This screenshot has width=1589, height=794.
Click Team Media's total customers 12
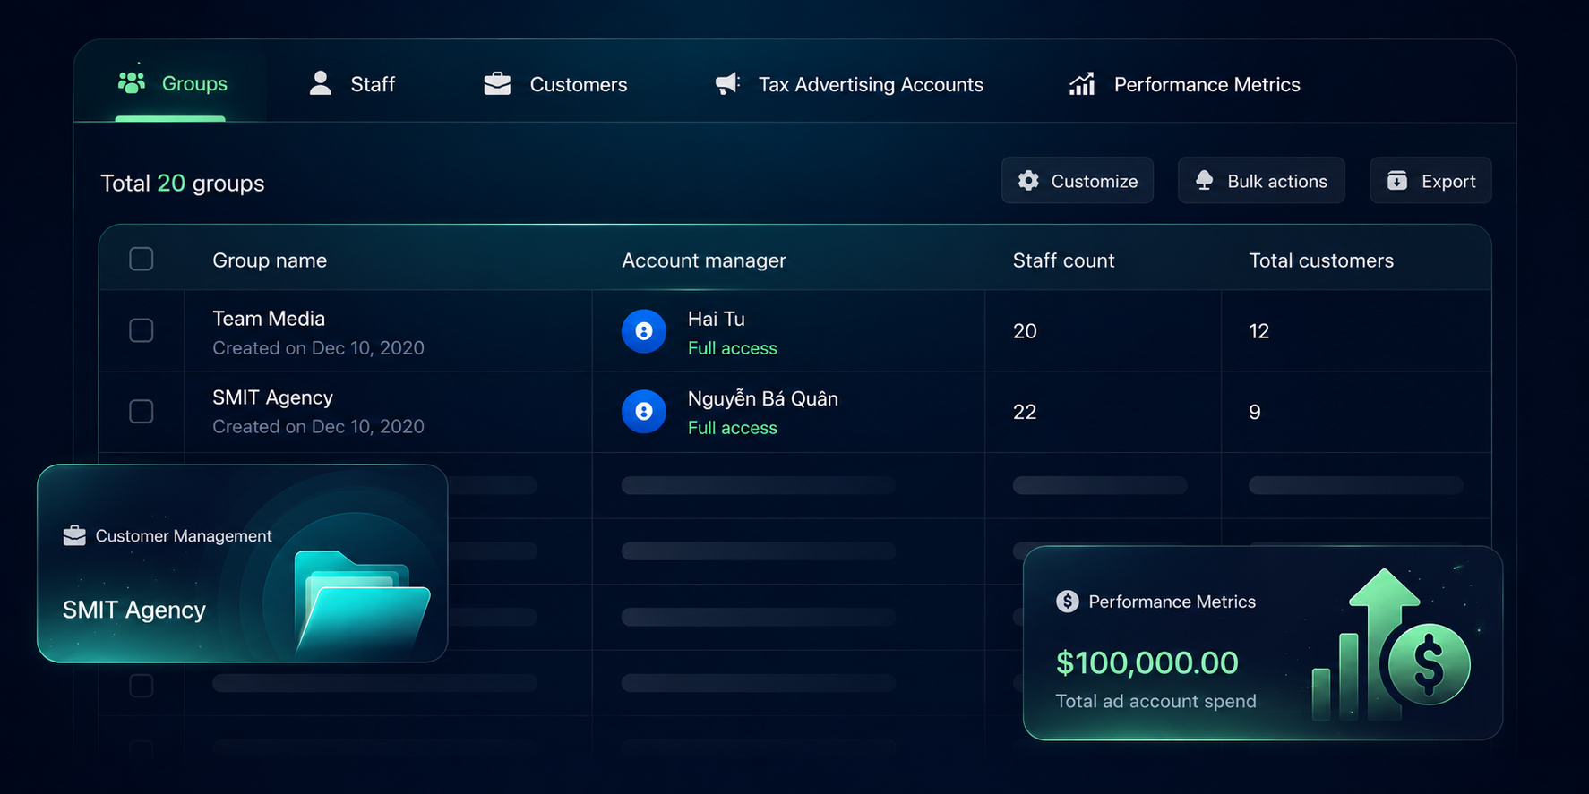click(1258, 331)
